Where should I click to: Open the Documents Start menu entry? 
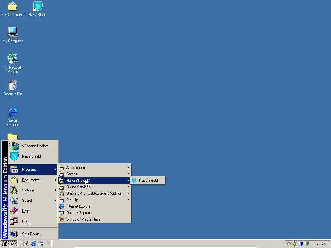pyautogui.click(x=33, y=180)
